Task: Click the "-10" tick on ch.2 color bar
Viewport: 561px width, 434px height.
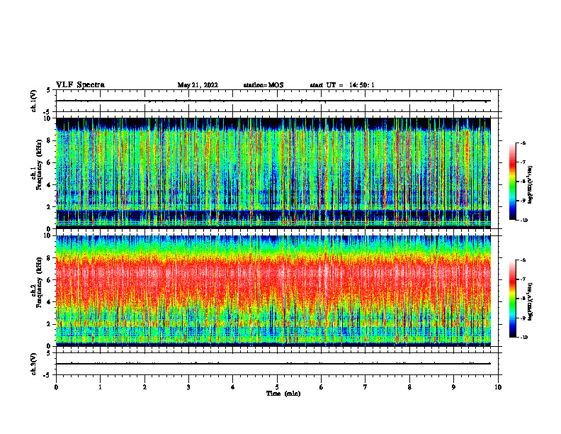Action: [524, 338]
